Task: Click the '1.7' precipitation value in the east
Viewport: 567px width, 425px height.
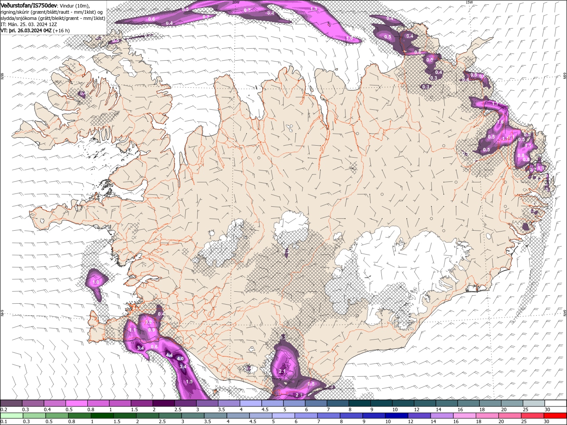Action: [495, 104]
